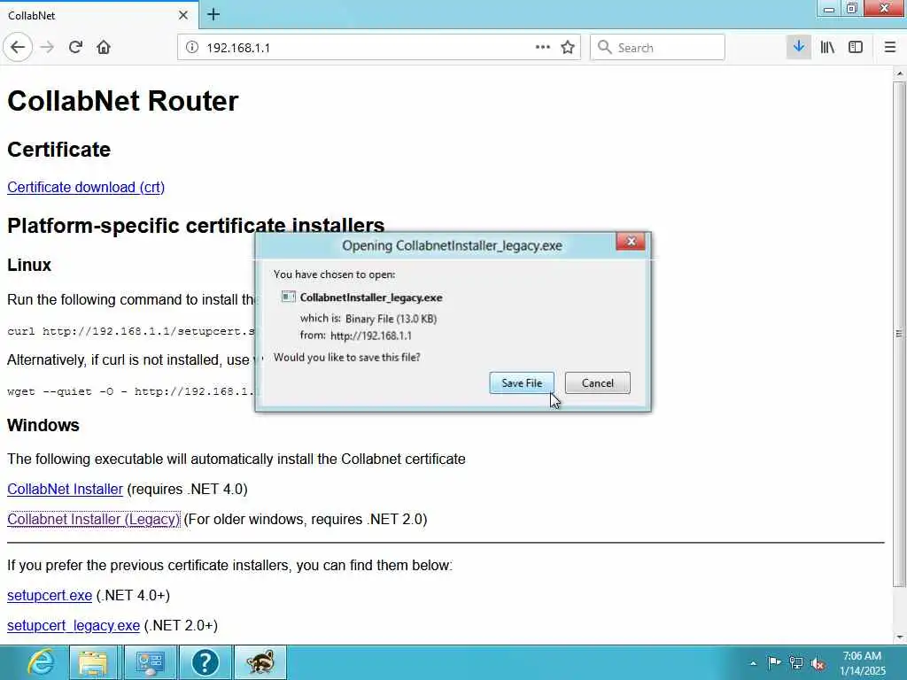Screen dimensions: 907x680
Task: Download the CollabNet Installer link
Action: [x=65, y=489]
